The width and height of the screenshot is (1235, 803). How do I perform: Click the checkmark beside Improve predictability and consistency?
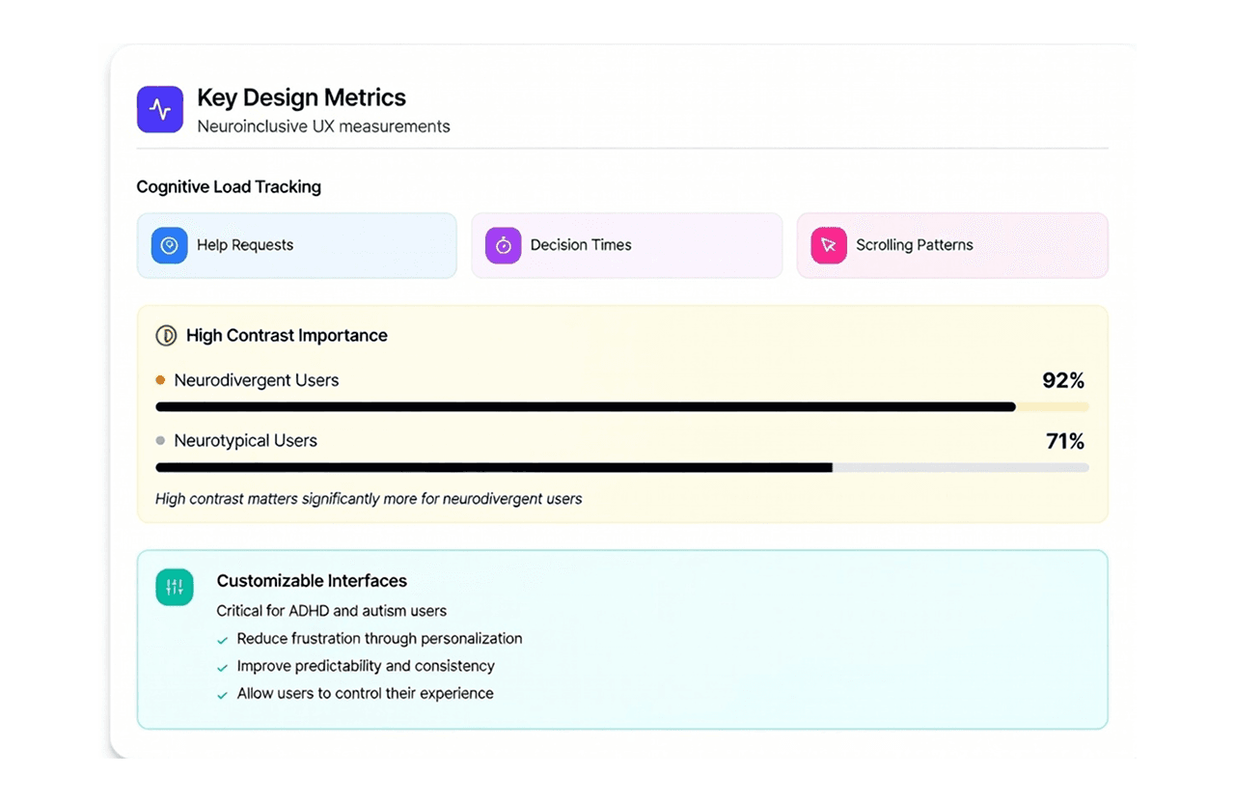(x=223, y=667)
